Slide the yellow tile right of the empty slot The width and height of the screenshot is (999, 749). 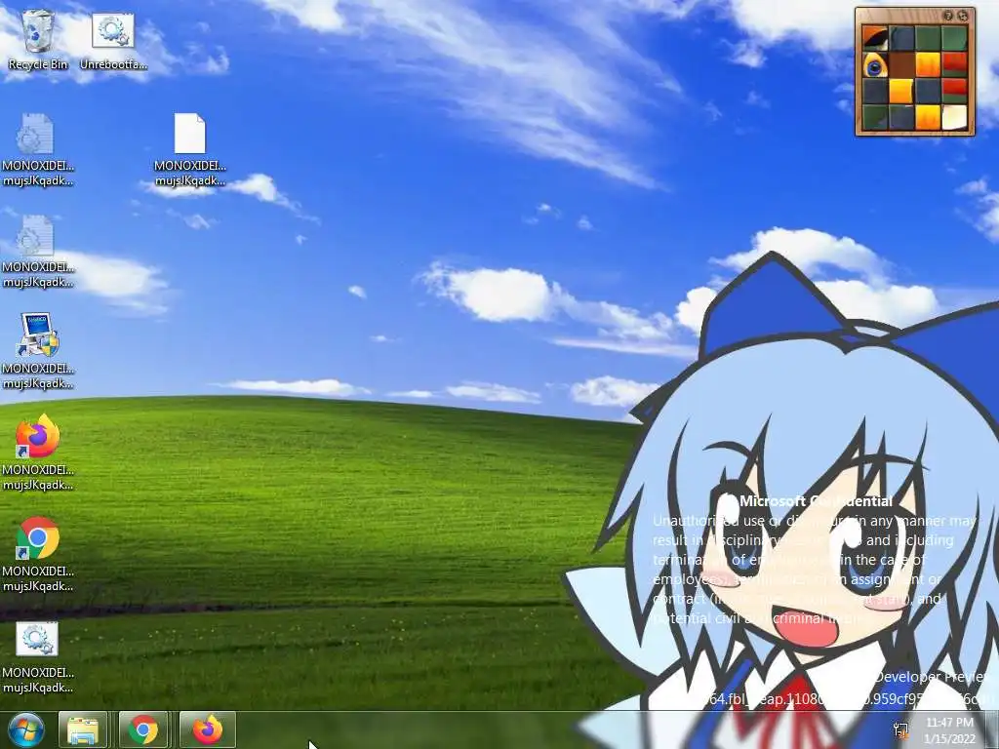(x=929, y=64)
